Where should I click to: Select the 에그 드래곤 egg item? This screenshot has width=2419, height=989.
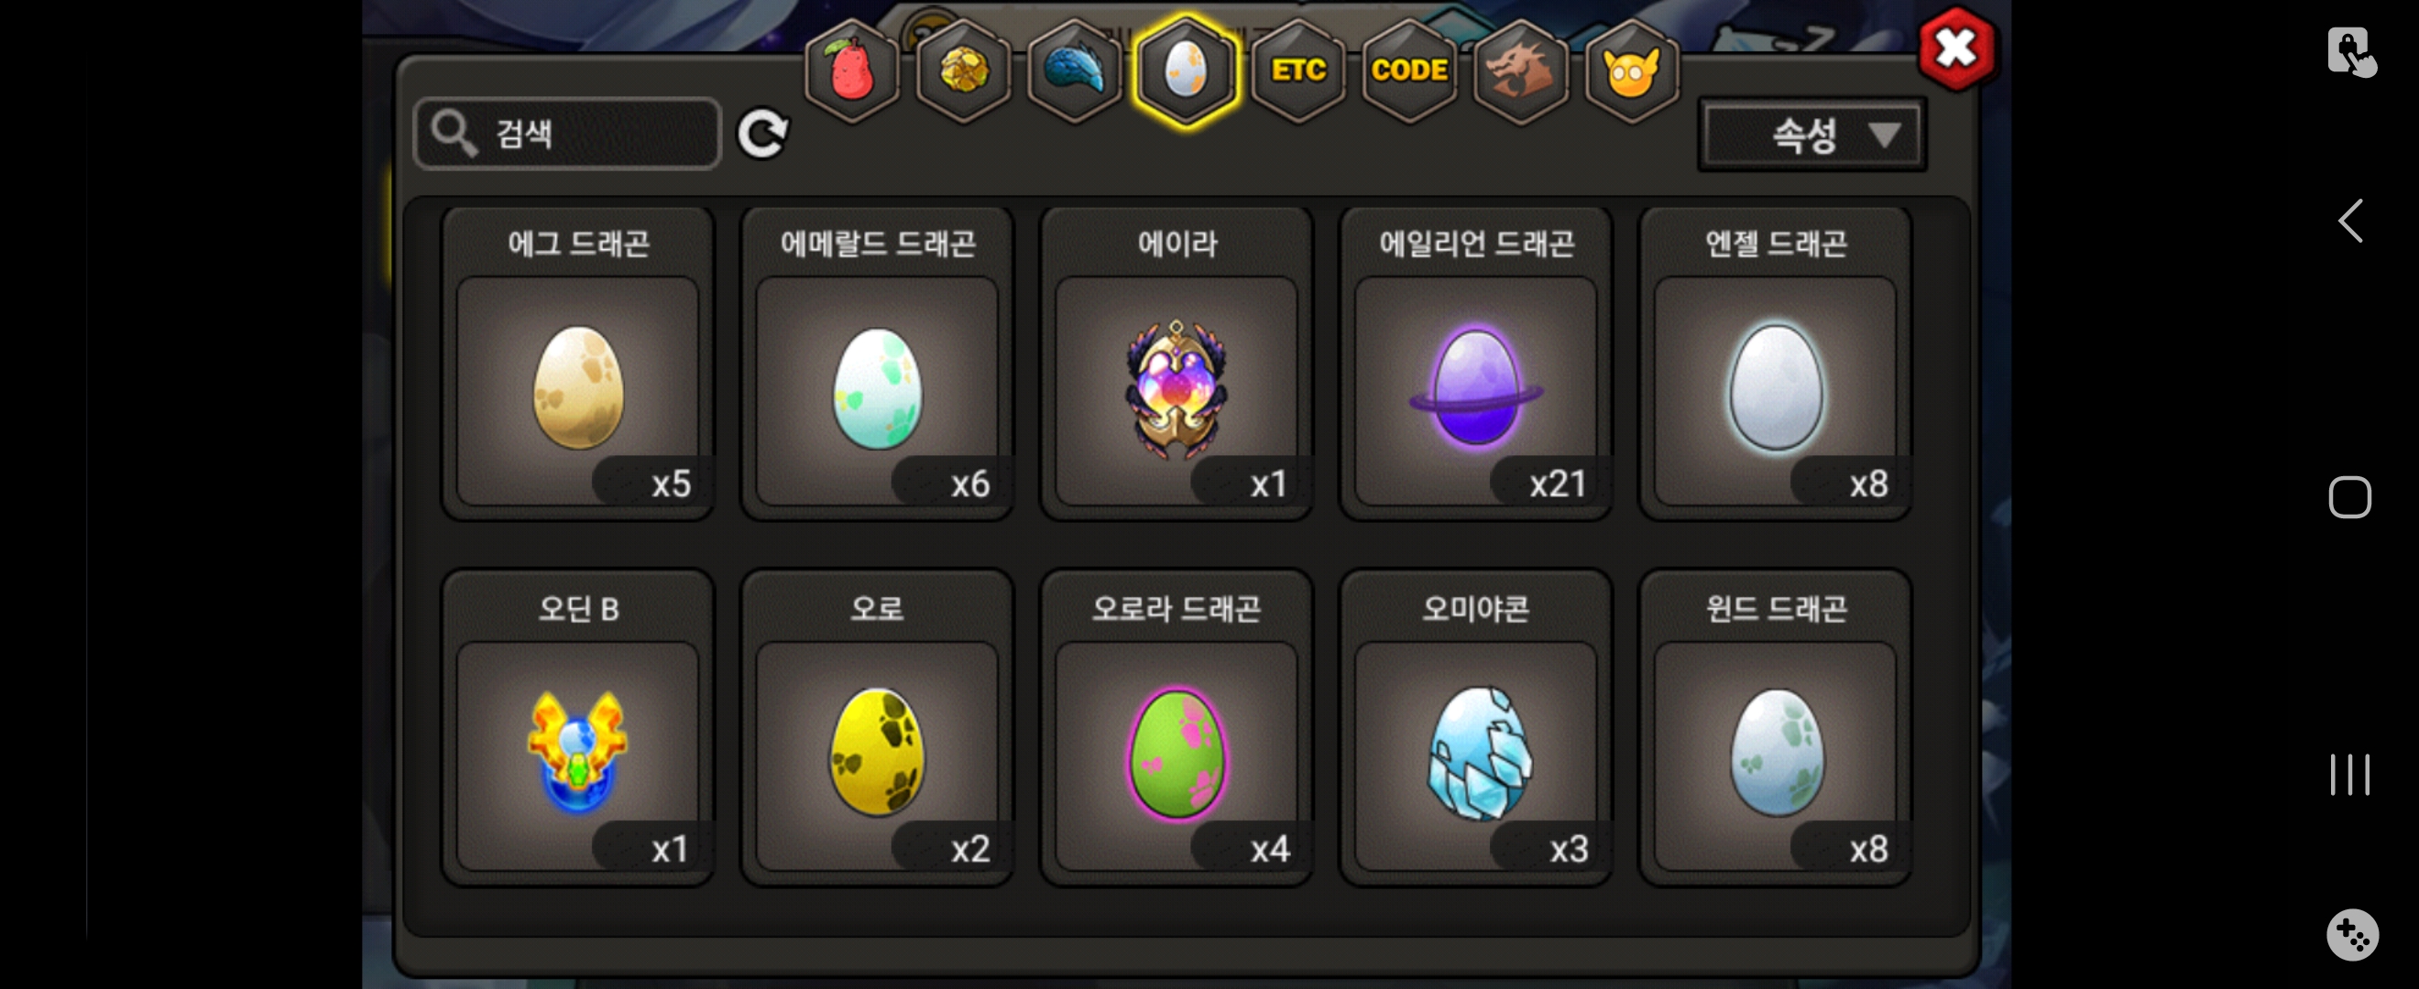tap(577, 364)
